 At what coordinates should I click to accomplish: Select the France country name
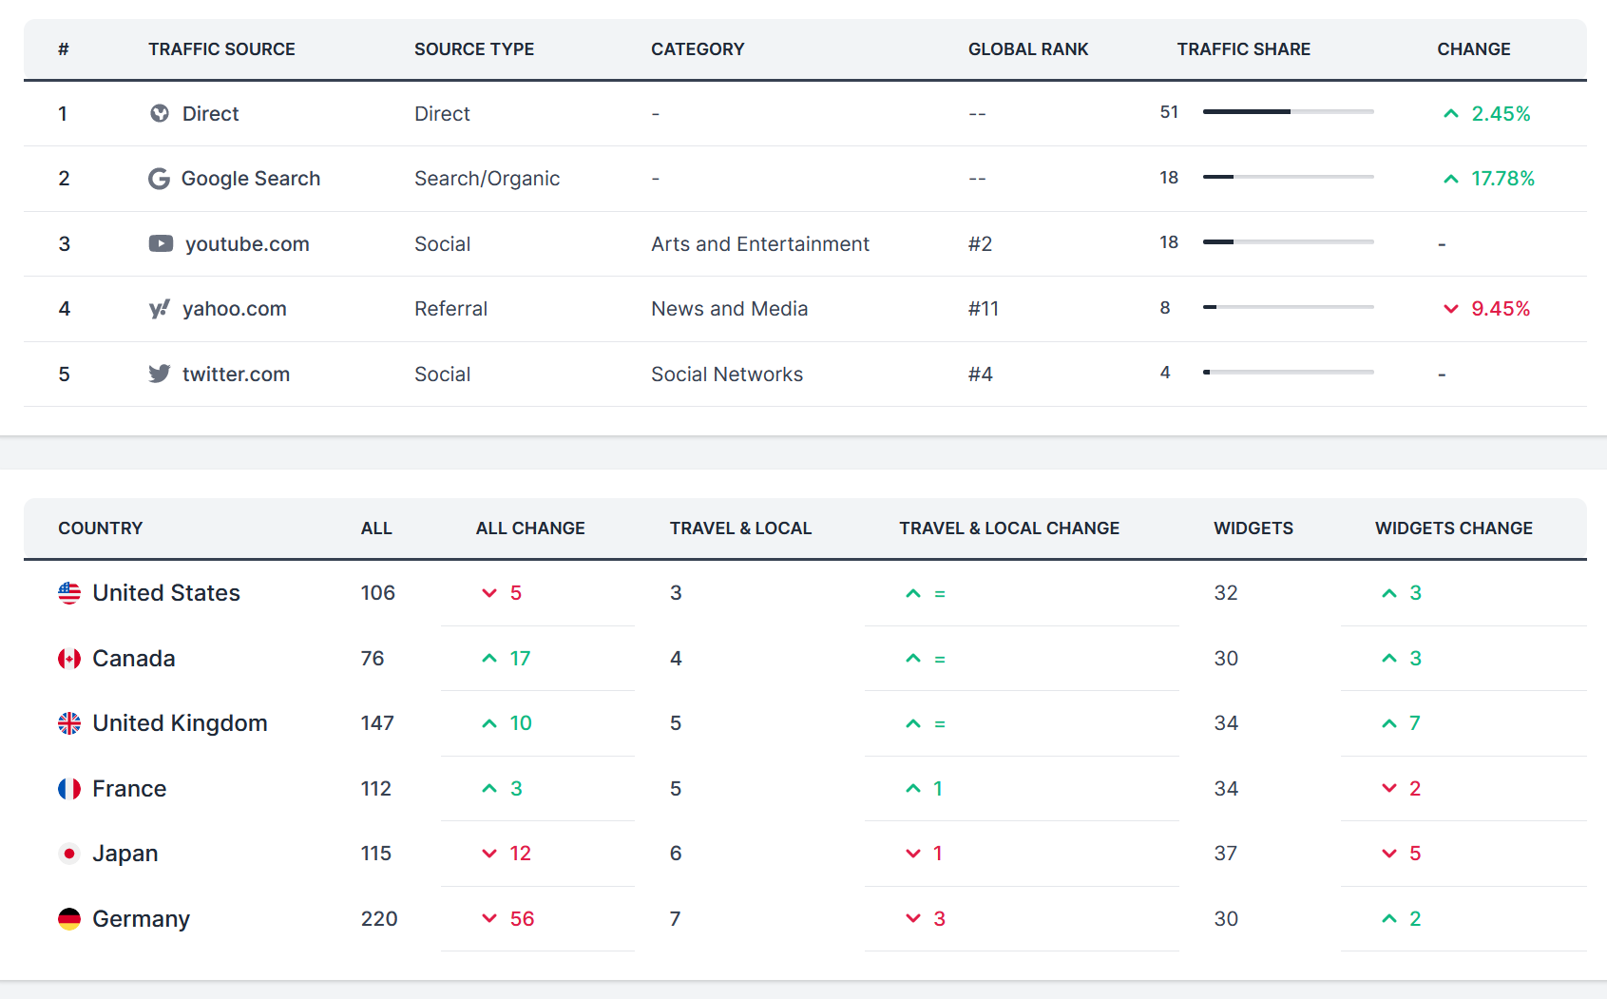coord(129,789)
